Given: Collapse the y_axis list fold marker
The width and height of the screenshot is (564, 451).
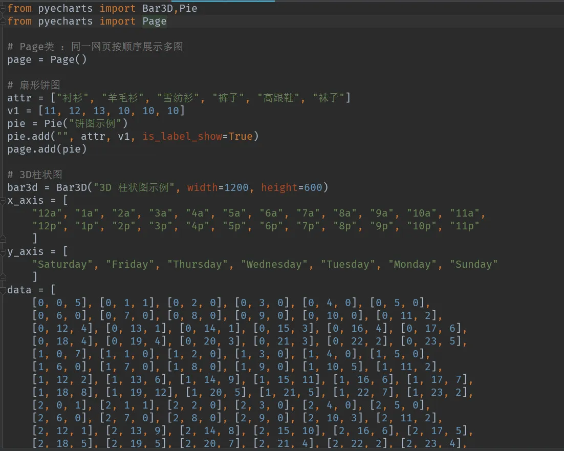Looking at the screenshot, I should click(x=3, y=252).
